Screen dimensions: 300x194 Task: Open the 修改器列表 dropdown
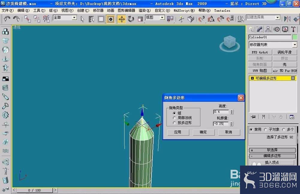click(295, 45)
